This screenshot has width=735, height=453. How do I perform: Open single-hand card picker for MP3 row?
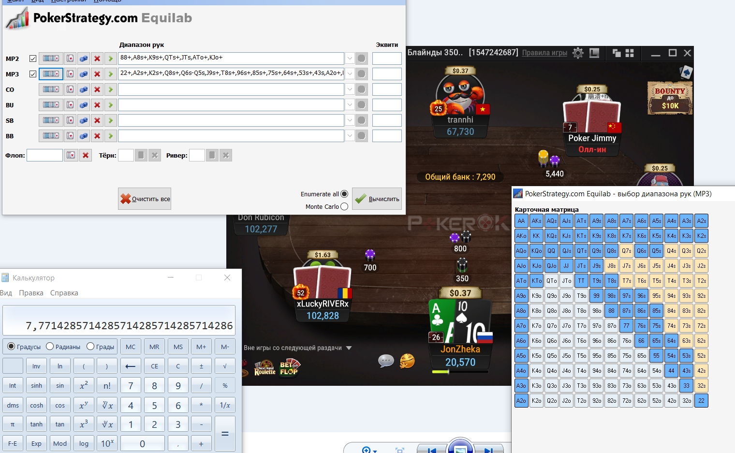coord(71,74)
